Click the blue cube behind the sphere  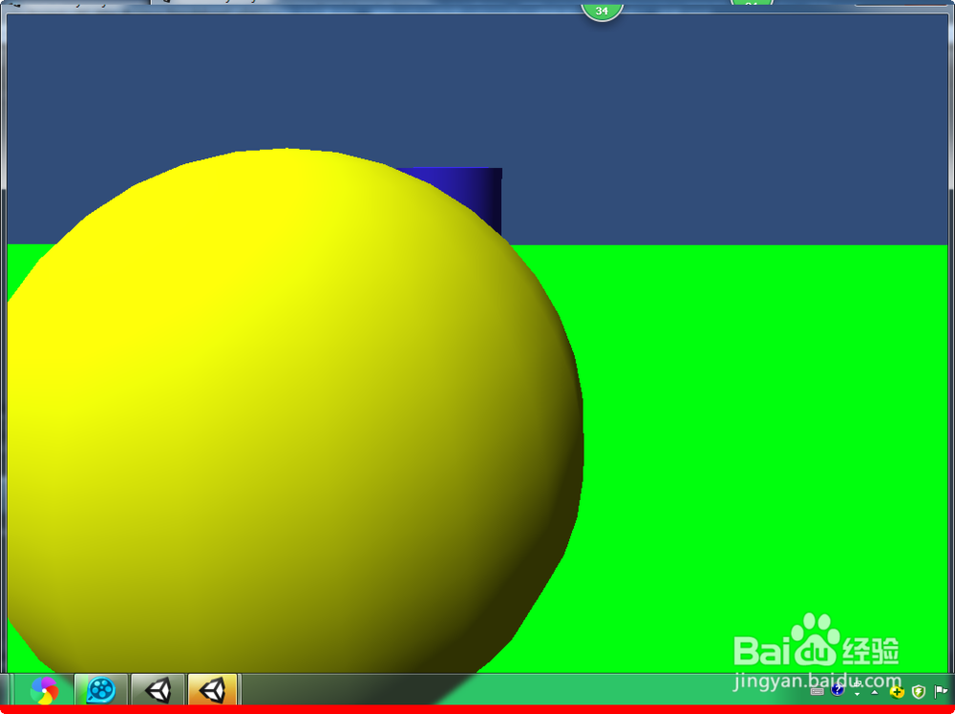tap(469, 192)
